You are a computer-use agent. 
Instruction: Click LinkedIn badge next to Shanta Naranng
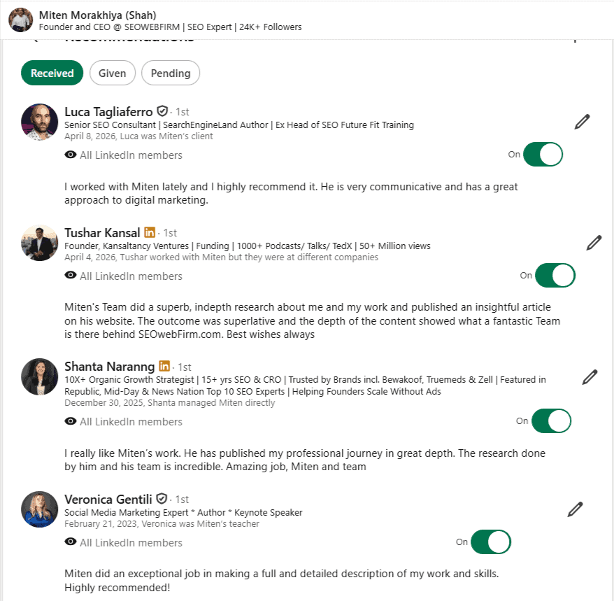(164, 366)
